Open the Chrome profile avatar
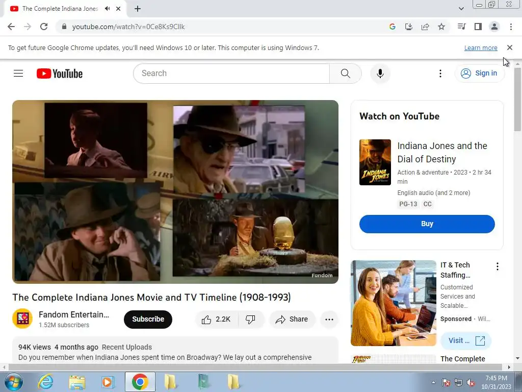 (x=494, y=27)
